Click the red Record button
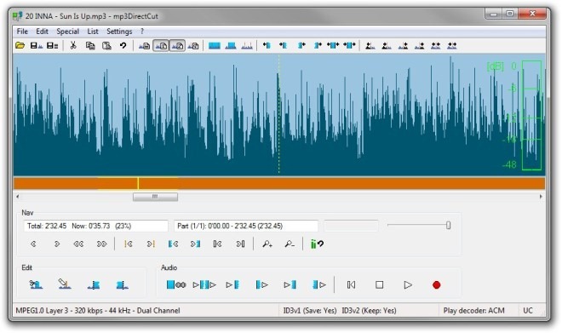Image resolution: width=562 pixels, height=333 pixels. pyautogui.click(x=436, y=285)
